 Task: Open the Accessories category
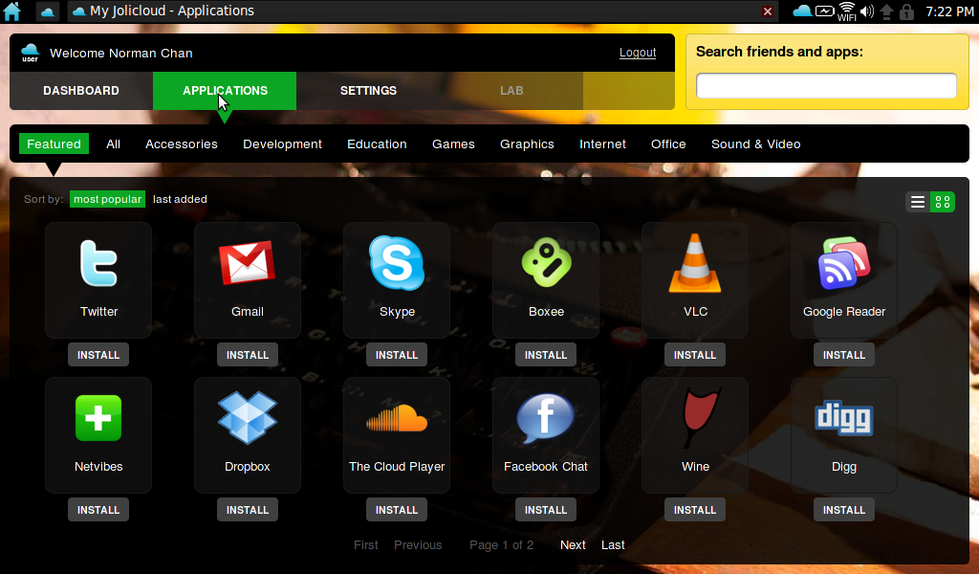tap(182, 143)
